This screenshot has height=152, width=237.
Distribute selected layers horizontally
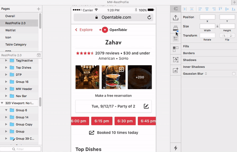point(185,9)
